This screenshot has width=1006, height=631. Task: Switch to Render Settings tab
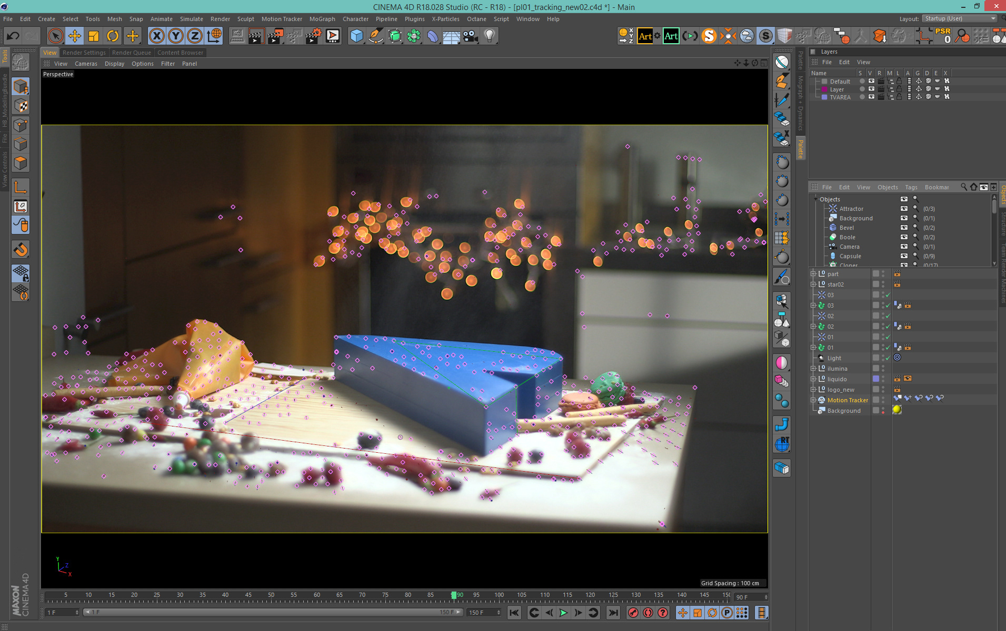click(x=84, y=53)
